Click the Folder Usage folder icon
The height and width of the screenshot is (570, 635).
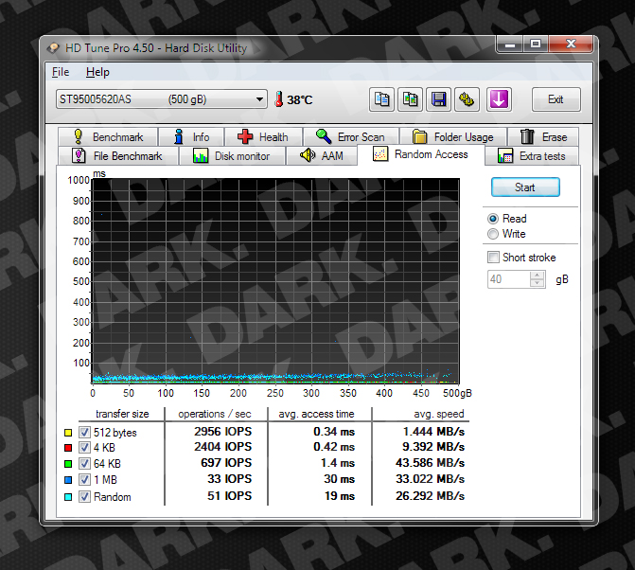coord(419,137)
